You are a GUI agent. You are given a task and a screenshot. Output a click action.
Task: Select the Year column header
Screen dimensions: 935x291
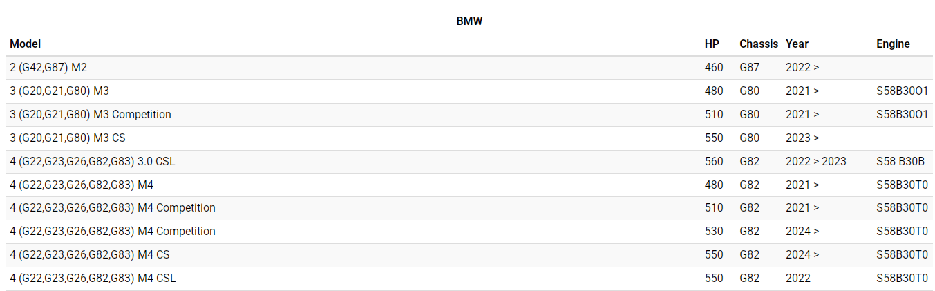coord(797,44)
